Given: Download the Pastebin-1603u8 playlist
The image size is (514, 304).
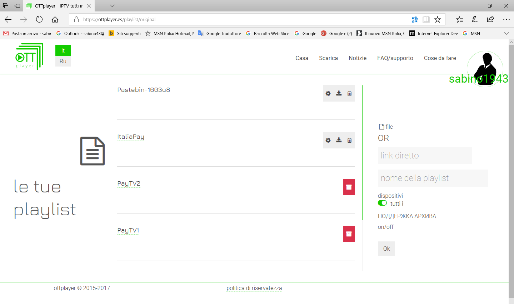Looking at the screenshot, I should coord(339,93).
